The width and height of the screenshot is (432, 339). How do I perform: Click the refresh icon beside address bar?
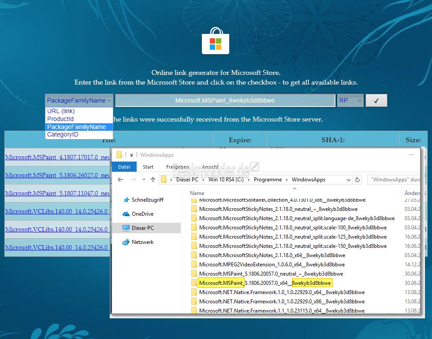(x=358, y=180)
